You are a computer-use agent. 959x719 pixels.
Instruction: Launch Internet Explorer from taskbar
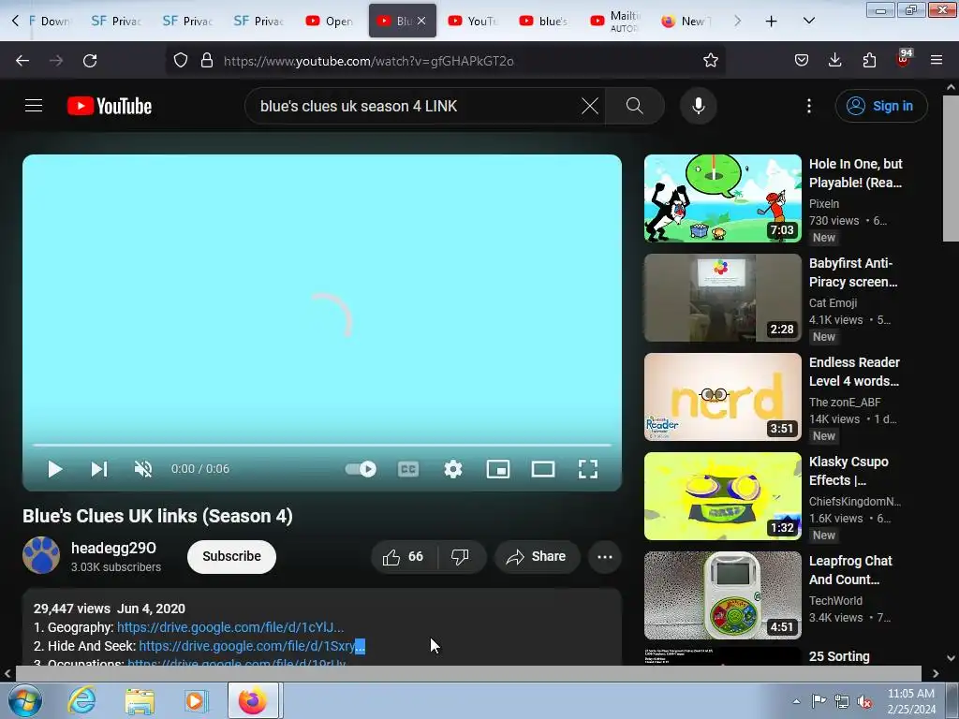(81, 700)
